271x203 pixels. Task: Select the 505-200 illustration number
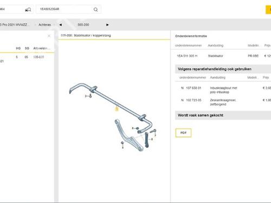pyautogui.click(x=83, y=24)
